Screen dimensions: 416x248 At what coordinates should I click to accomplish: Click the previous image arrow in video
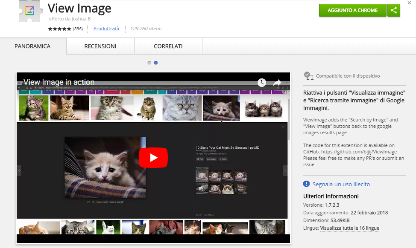tap(19, 170)
